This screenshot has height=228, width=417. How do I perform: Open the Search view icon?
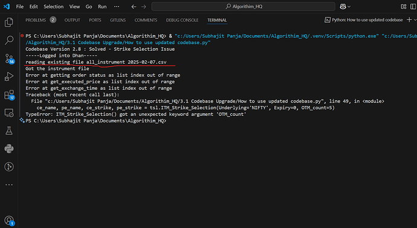[9, 40]
